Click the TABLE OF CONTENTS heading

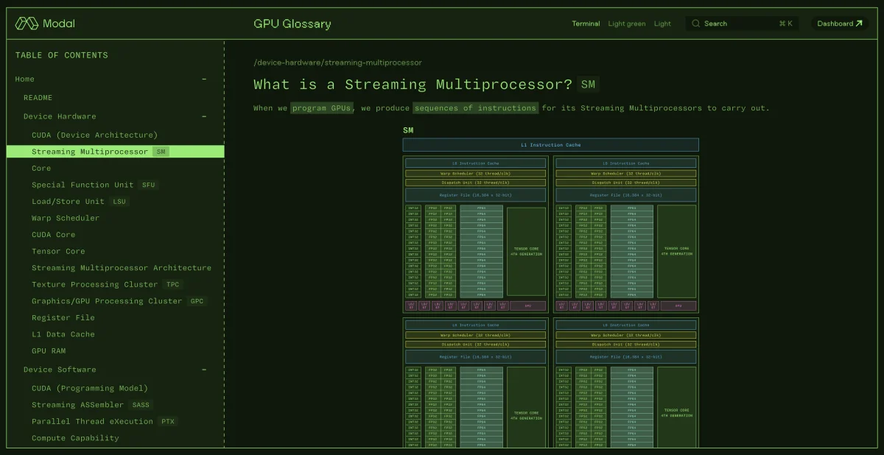[62, 55]
